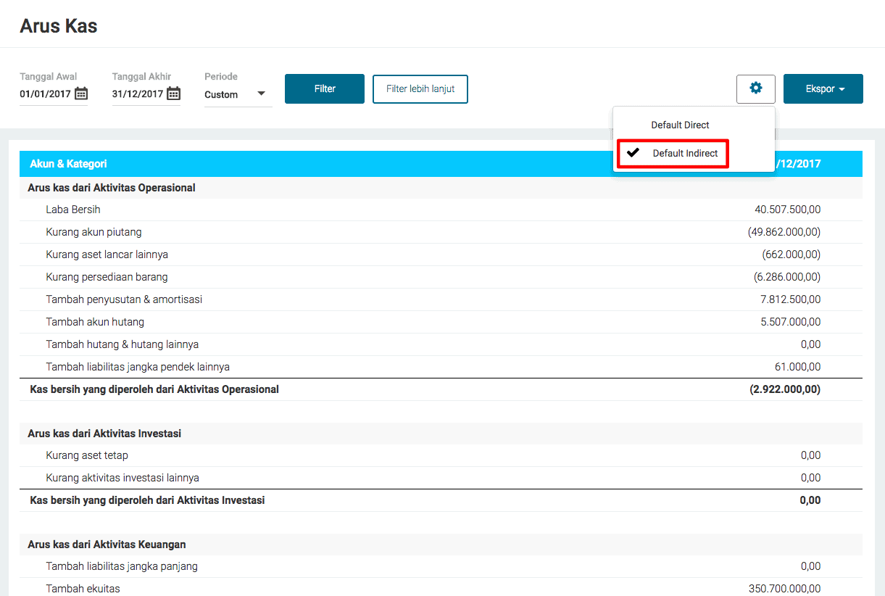Click the gear settings icon button
The width and height of the screenshot is (885, 596).
(756, 88)
